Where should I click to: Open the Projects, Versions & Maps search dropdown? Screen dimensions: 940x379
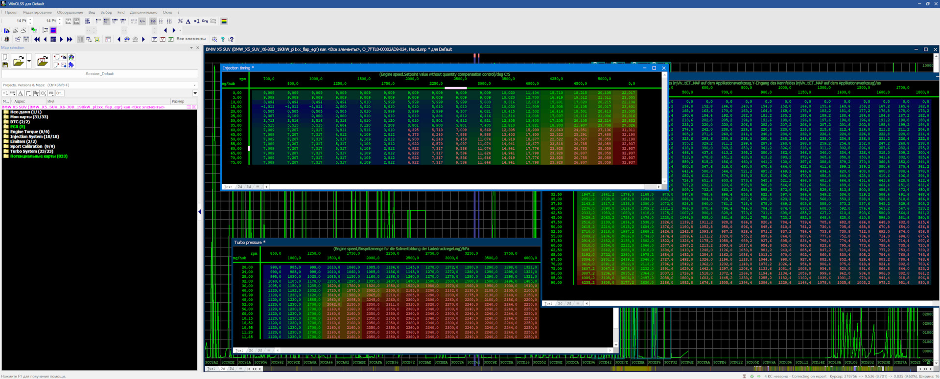click(195, 85)
